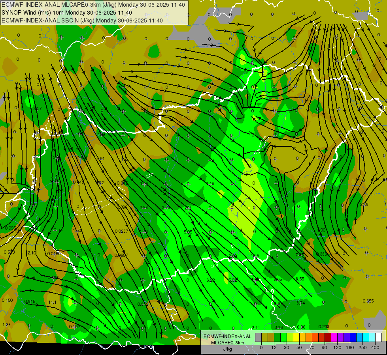Pick the bright green swatch in the legend
The image size is (387, 355).
point(283,337)
